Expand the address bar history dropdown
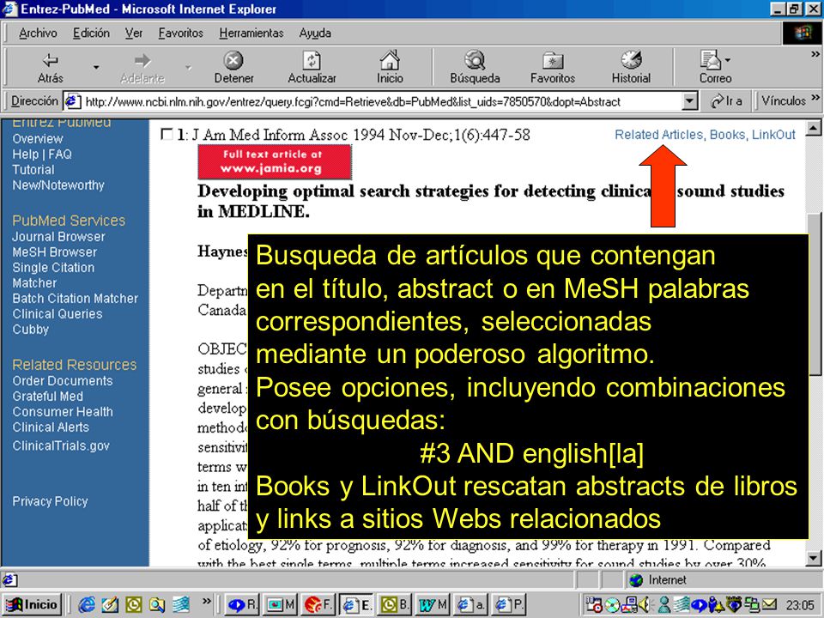 (689, 101)
